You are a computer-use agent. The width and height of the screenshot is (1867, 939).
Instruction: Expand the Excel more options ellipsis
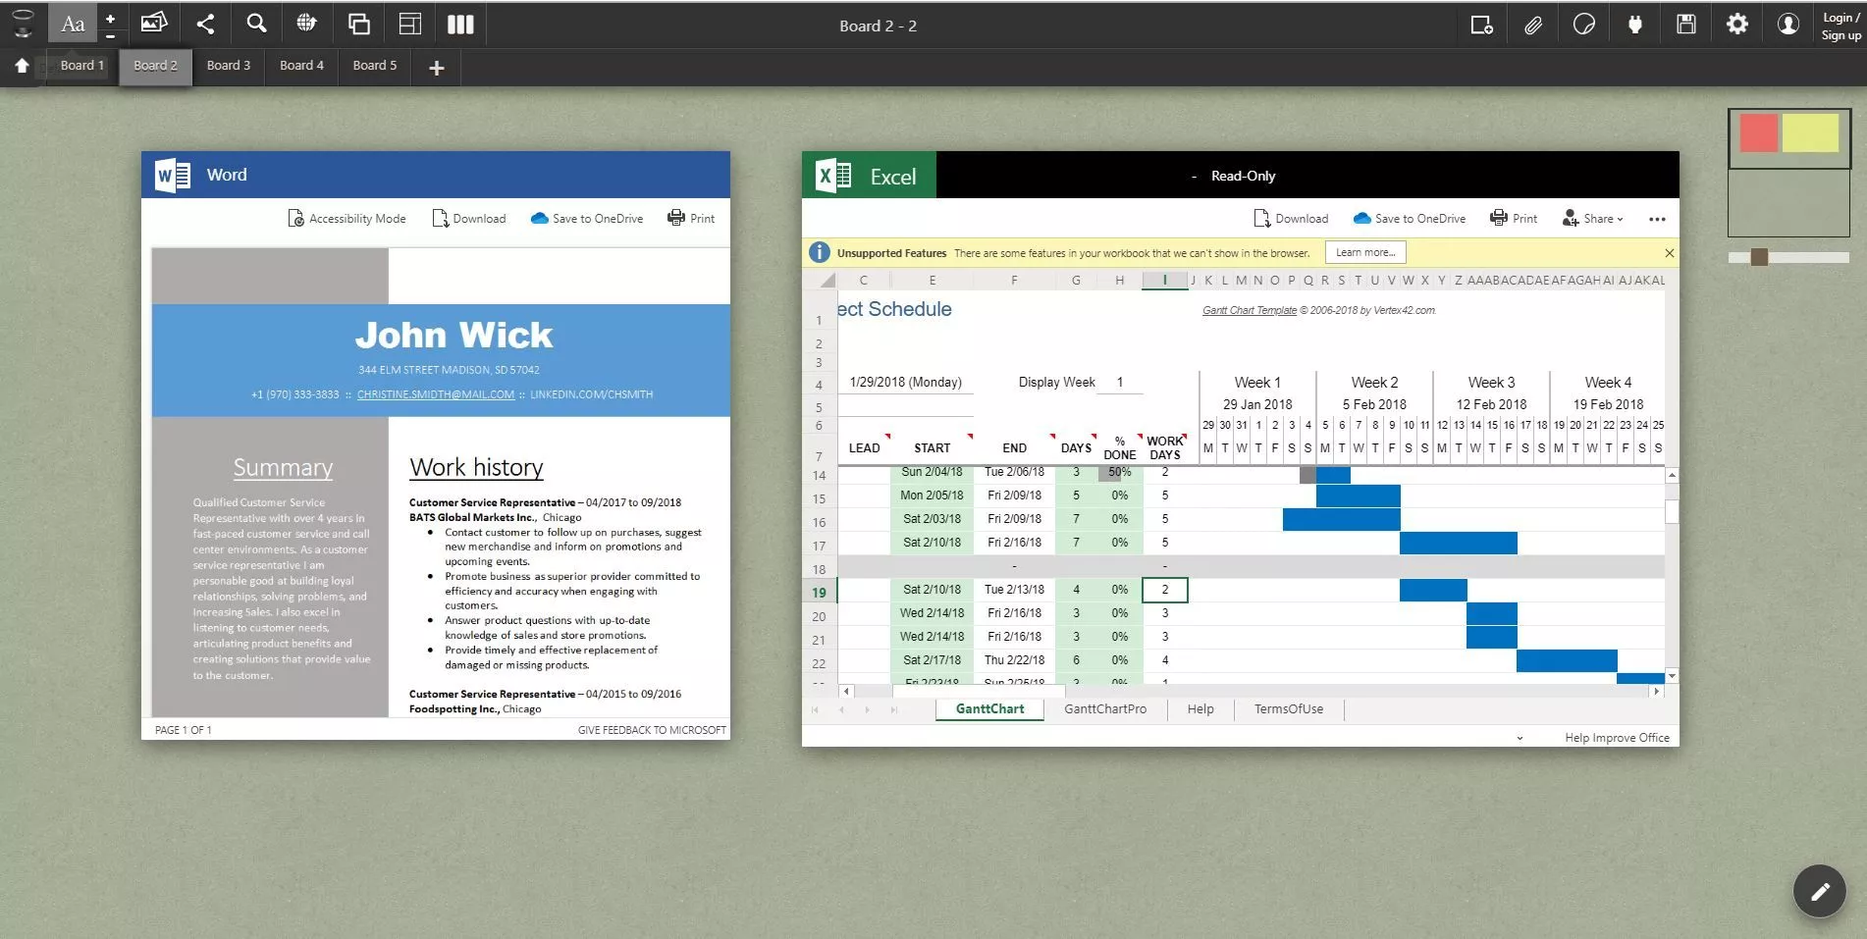tap(1657, 219)
